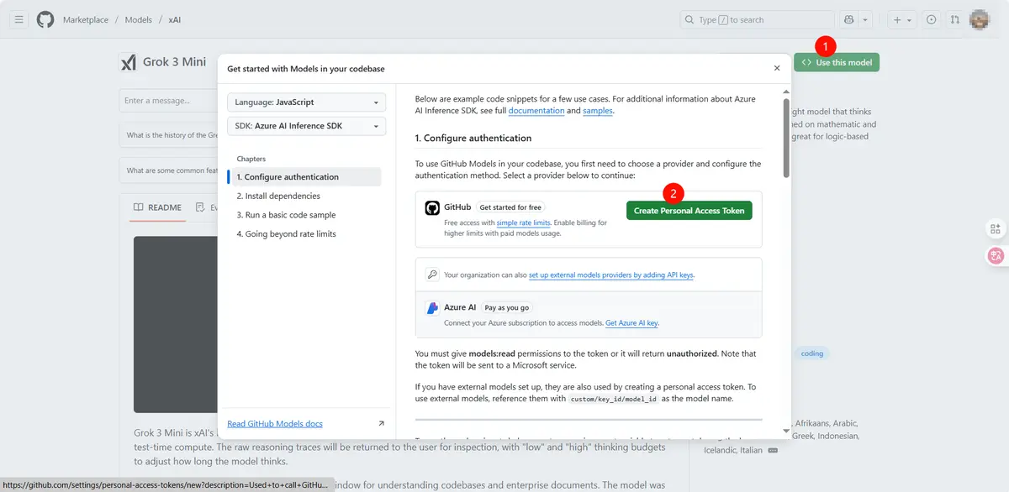Click the search magnifier icon
The image size is (1009, 492).
coord(689,19)
